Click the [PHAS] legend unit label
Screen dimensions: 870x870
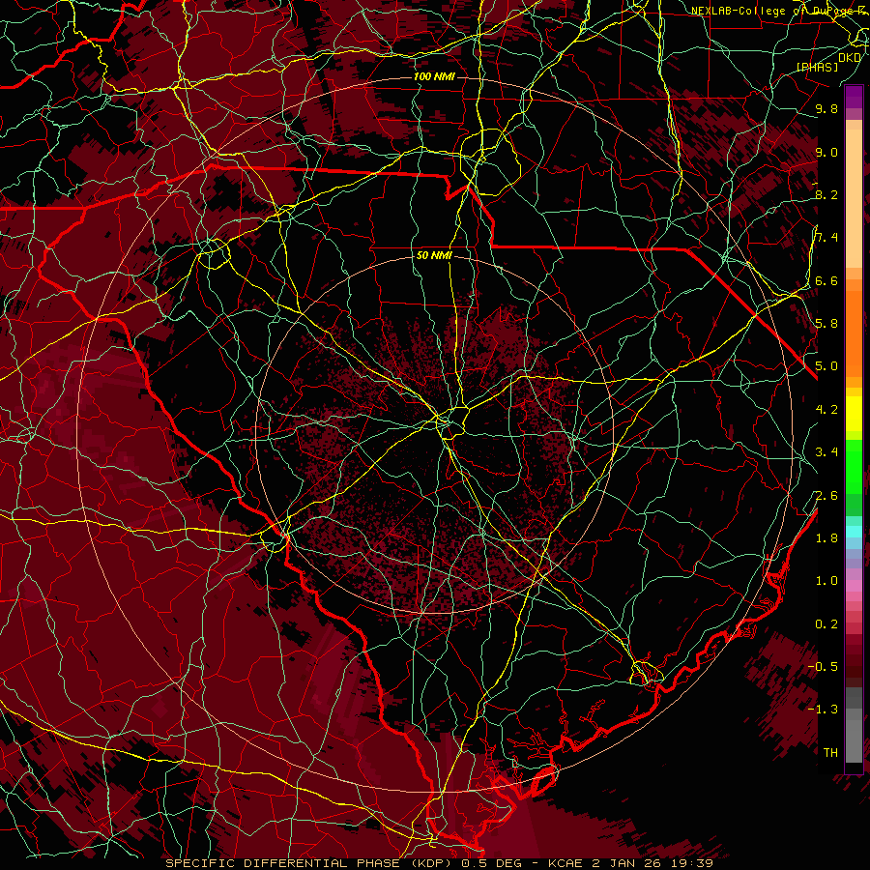tap(817, 68)
